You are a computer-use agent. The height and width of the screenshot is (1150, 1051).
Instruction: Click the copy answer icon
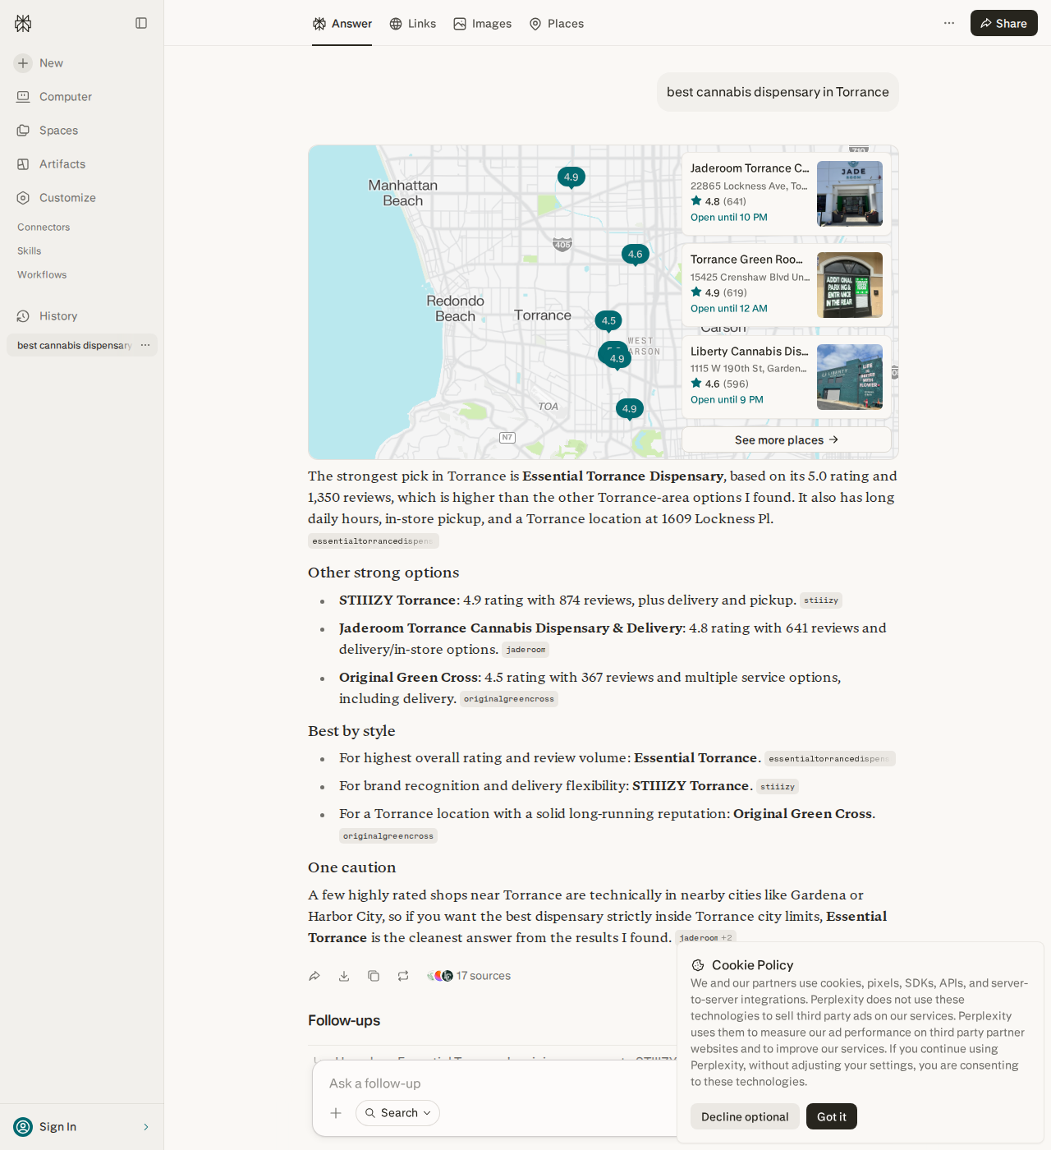tap(374, 976)
